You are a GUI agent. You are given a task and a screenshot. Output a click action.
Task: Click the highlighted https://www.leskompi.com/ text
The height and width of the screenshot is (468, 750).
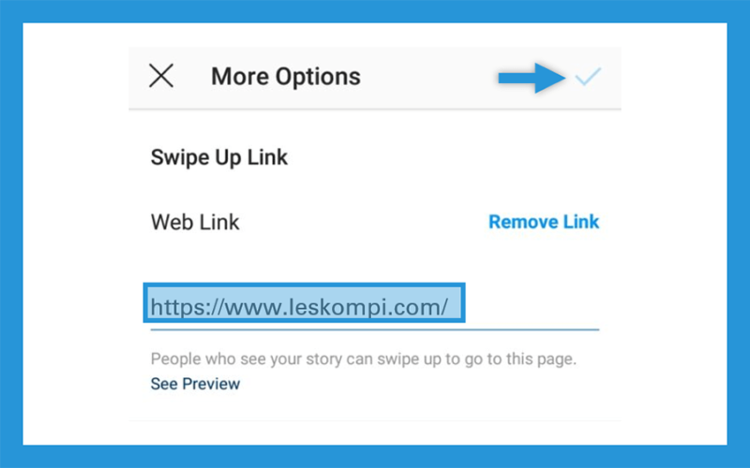[299, 307]
